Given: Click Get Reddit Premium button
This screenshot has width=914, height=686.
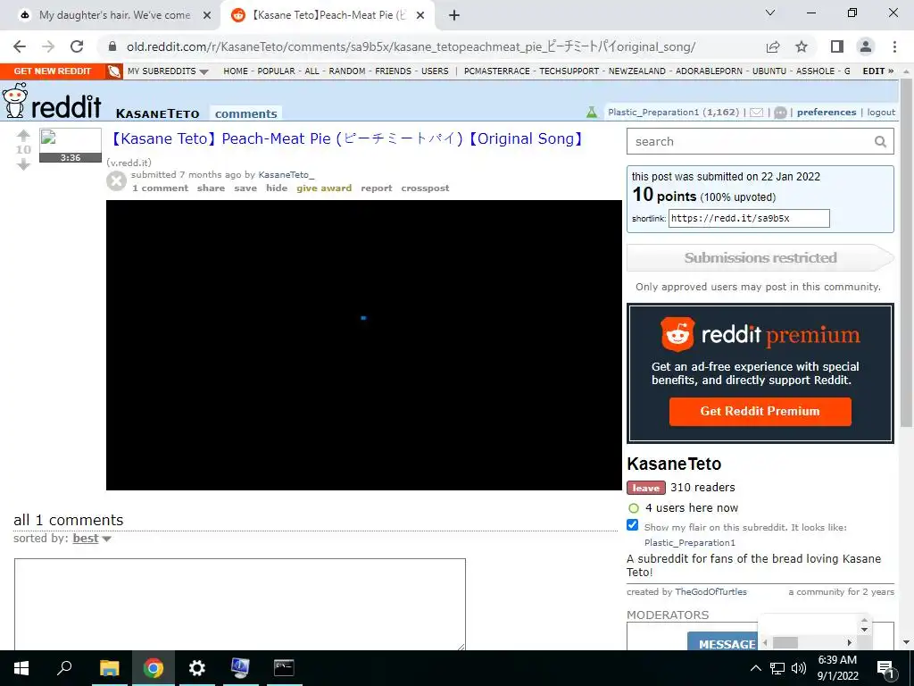Looking at the screenshot, I should coord(760,411).
